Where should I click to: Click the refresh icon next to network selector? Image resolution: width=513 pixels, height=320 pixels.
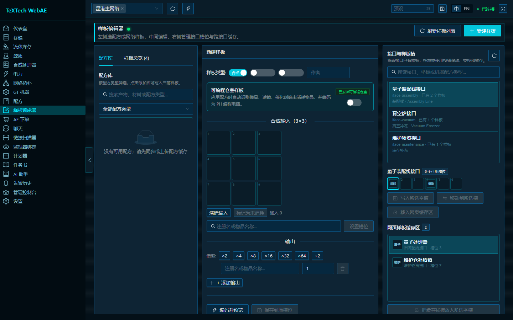pyautogui.click(x=172, y=9)
